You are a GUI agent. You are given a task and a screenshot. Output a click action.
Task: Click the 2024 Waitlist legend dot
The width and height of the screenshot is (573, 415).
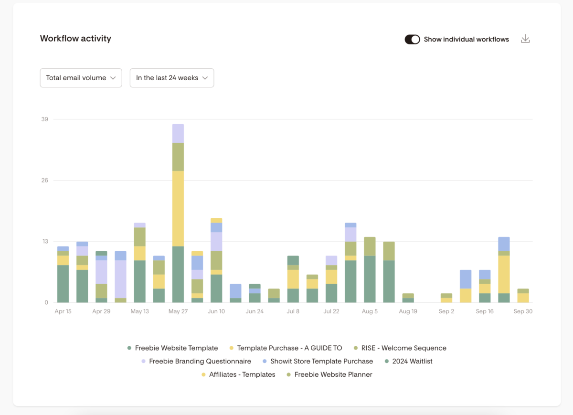(x=387, y=362)
